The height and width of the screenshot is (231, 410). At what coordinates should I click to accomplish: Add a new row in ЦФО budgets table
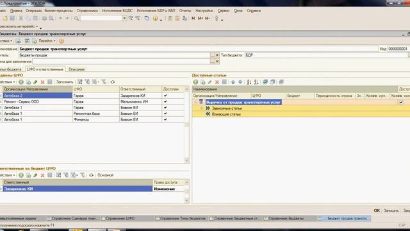click(21, 82)
